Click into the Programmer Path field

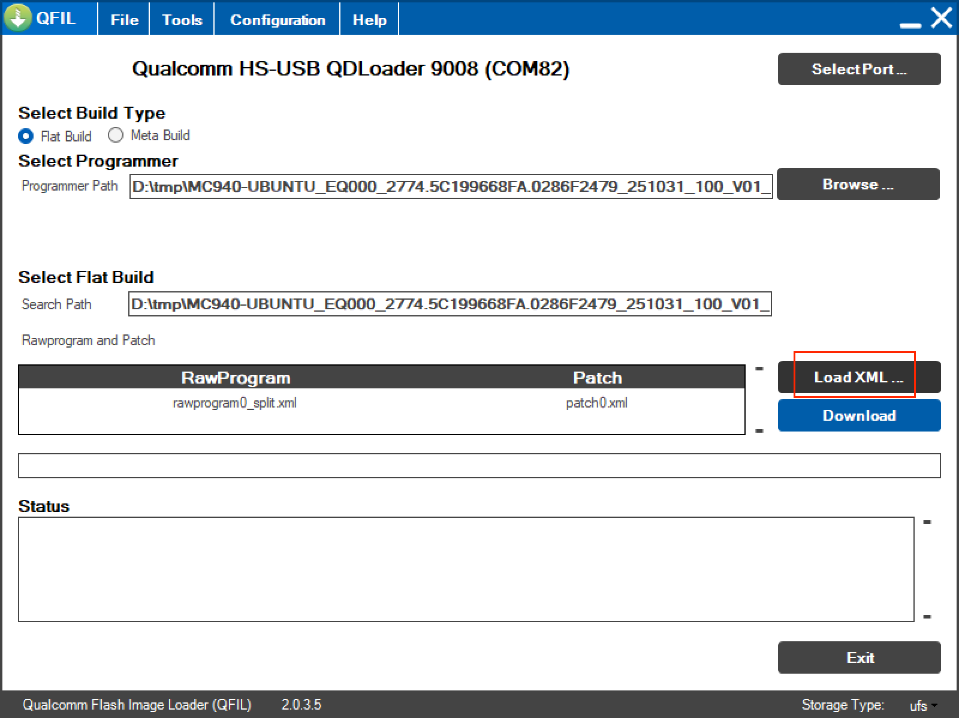(451, 186)
